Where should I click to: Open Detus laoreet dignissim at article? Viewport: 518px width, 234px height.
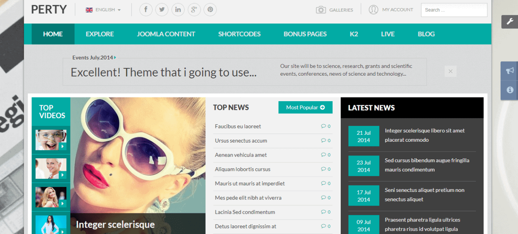[x=245, y=226]
